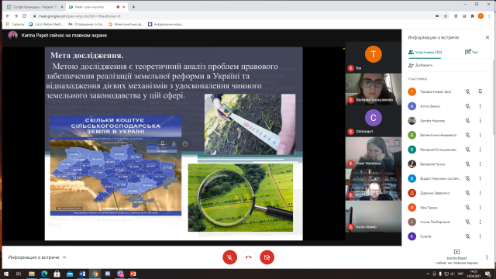This screenshot has height=279, width=496.
Task: Select participant Ира Таран in list
Action: [446, 208]
